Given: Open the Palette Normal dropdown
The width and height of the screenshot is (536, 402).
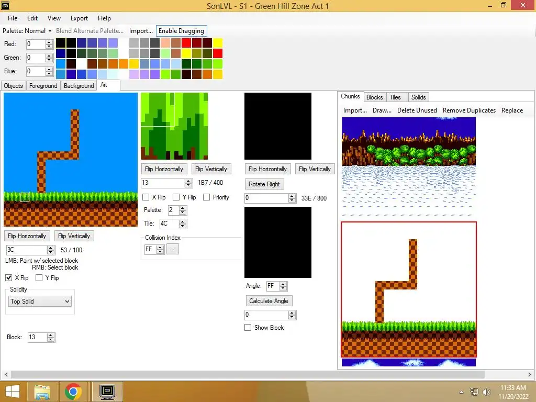Looking at the screenshot, I should (27, 31).
